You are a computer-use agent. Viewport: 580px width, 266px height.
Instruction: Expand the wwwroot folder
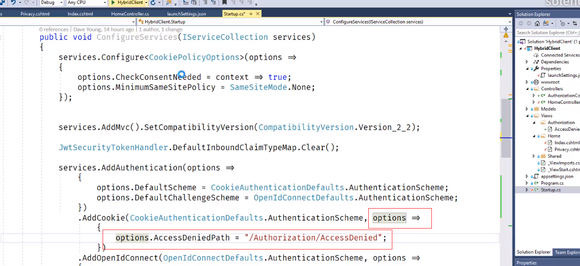[527, 82]
